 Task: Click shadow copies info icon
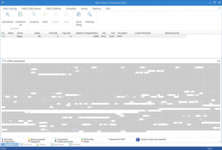point(137,139)
